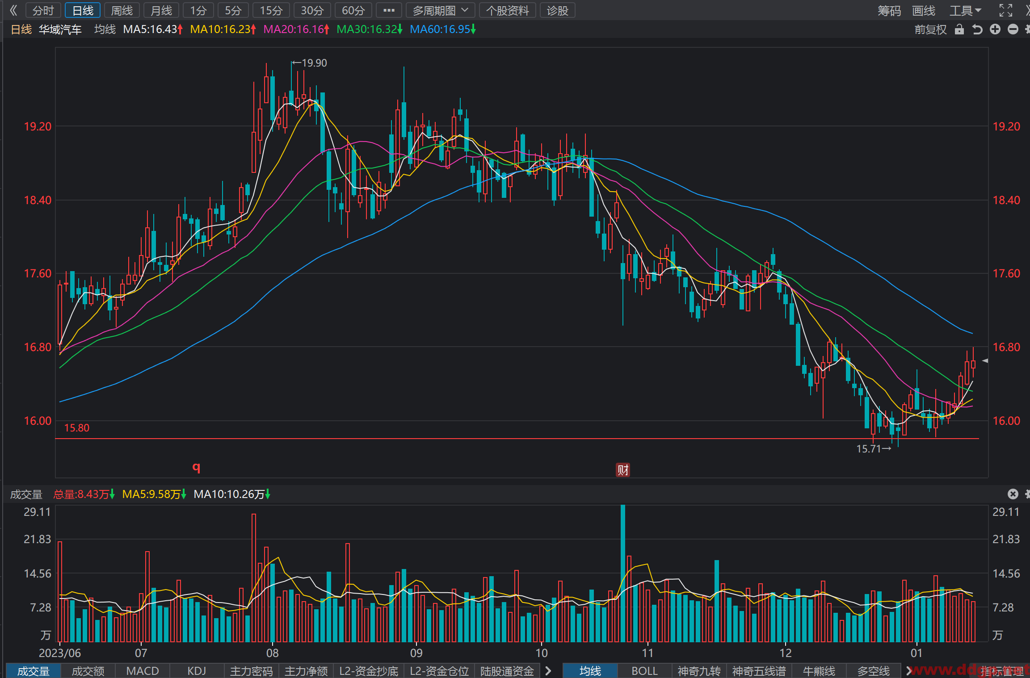Click the MA60 blue moving average label
This screenshot has width=1030, height=678.
tap(443, 29)
